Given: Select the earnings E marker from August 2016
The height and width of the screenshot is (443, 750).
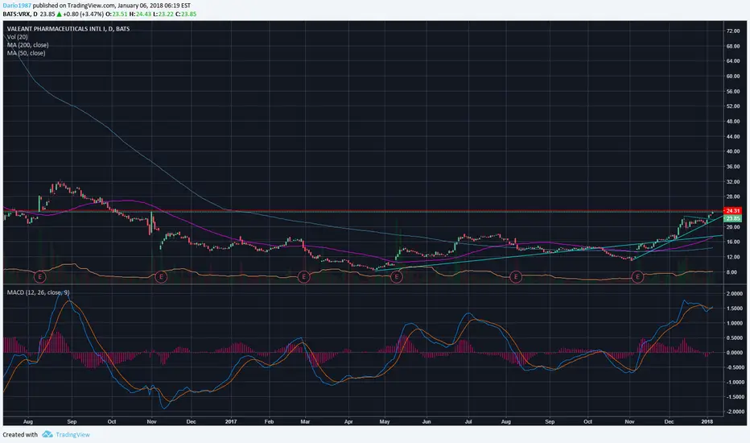Looking at the screenshot, I should point(40,277).
